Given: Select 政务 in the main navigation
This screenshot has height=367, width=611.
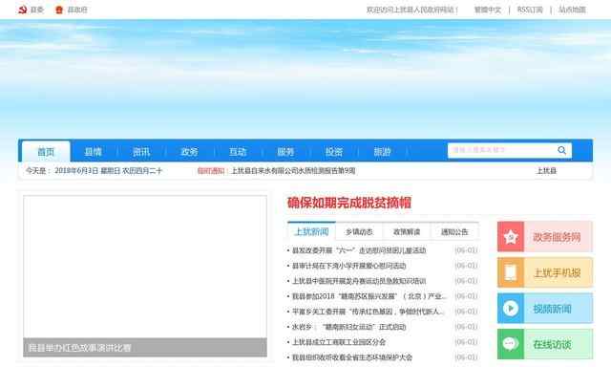Looking at the screenshot, I should (190, 152).
